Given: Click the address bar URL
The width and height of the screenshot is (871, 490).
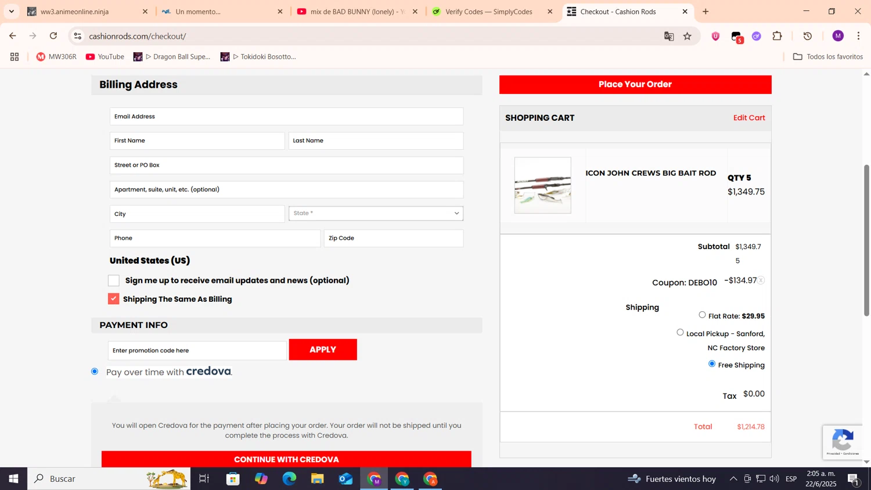Looking at the screenshot, I should (138, 36).
